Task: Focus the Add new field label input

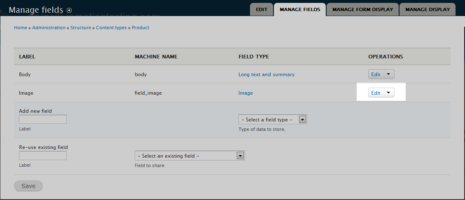Action: 43,119
